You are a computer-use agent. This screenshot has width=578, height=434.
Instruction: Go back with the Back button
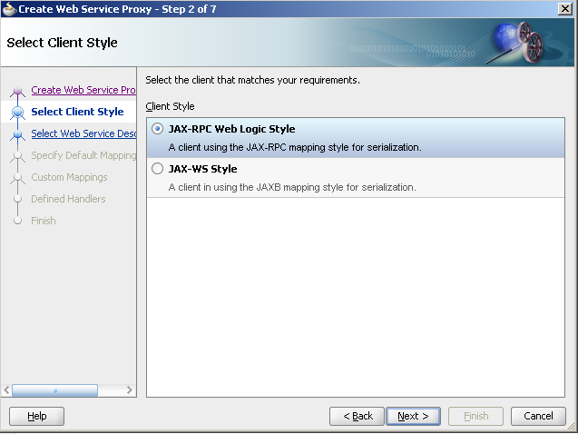[357, 416]
